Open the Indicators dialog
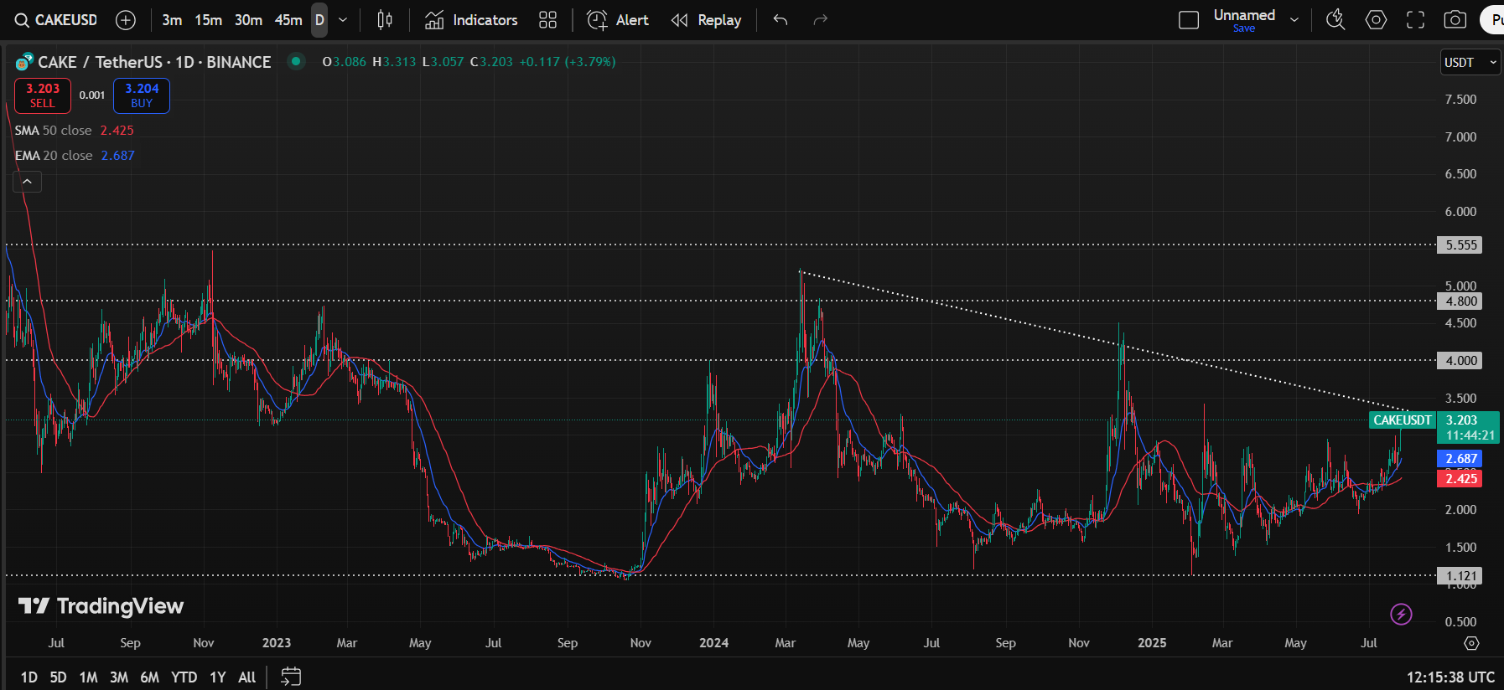Screen dimensions: 1504x690 pos(471,20)
